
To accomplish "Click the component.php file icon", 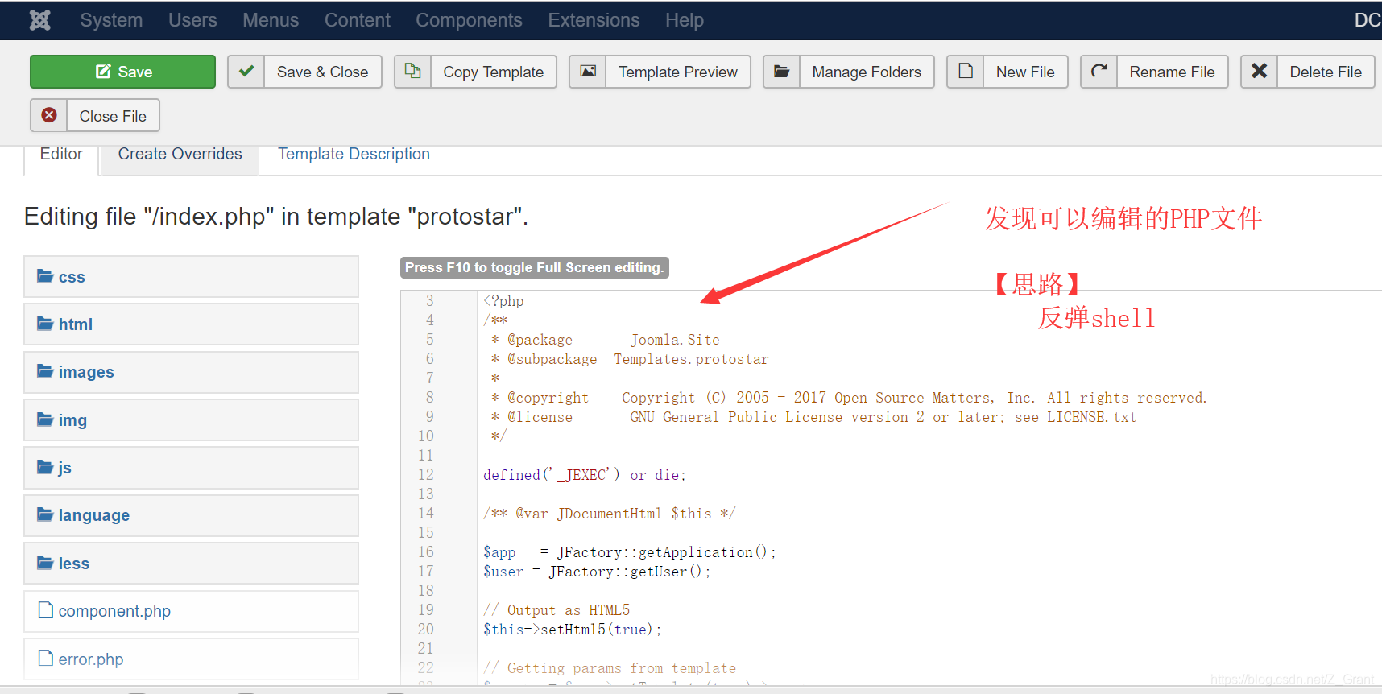I will coord(46,610).
